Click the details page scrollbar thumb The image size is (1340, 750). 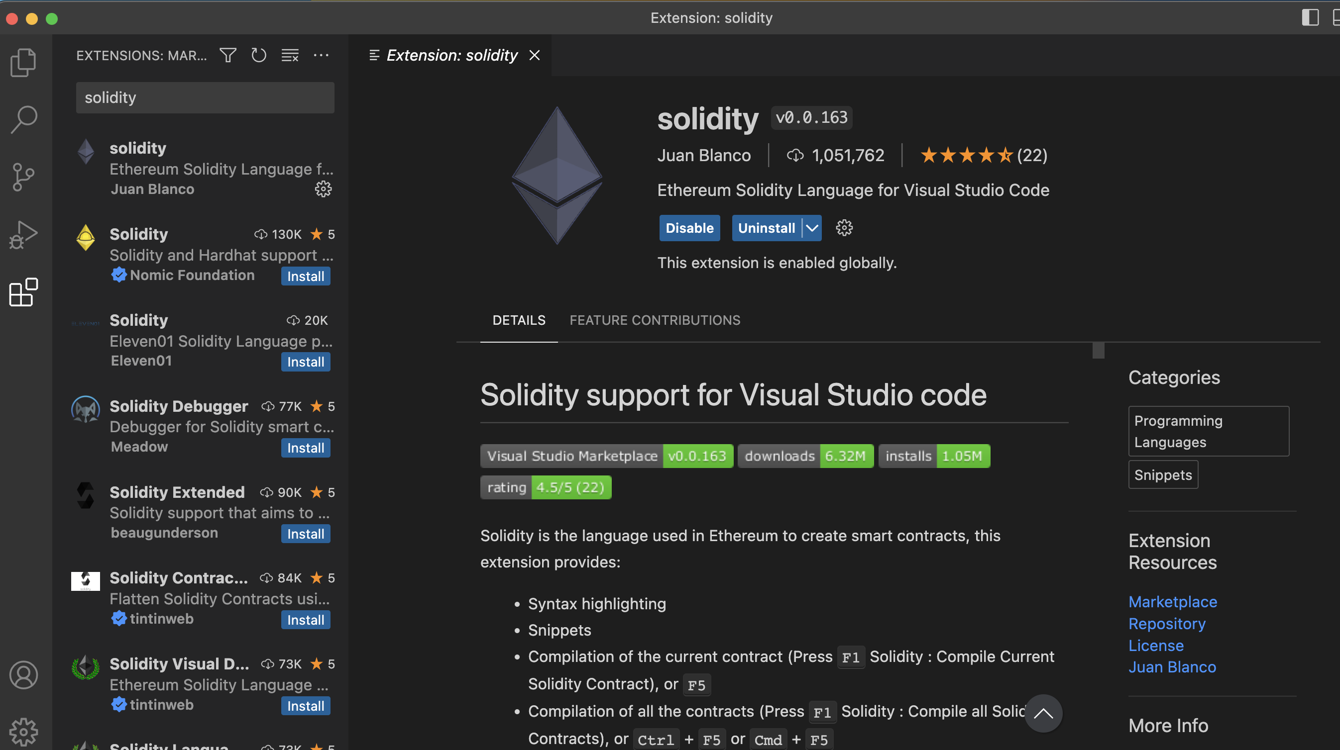1098,351
